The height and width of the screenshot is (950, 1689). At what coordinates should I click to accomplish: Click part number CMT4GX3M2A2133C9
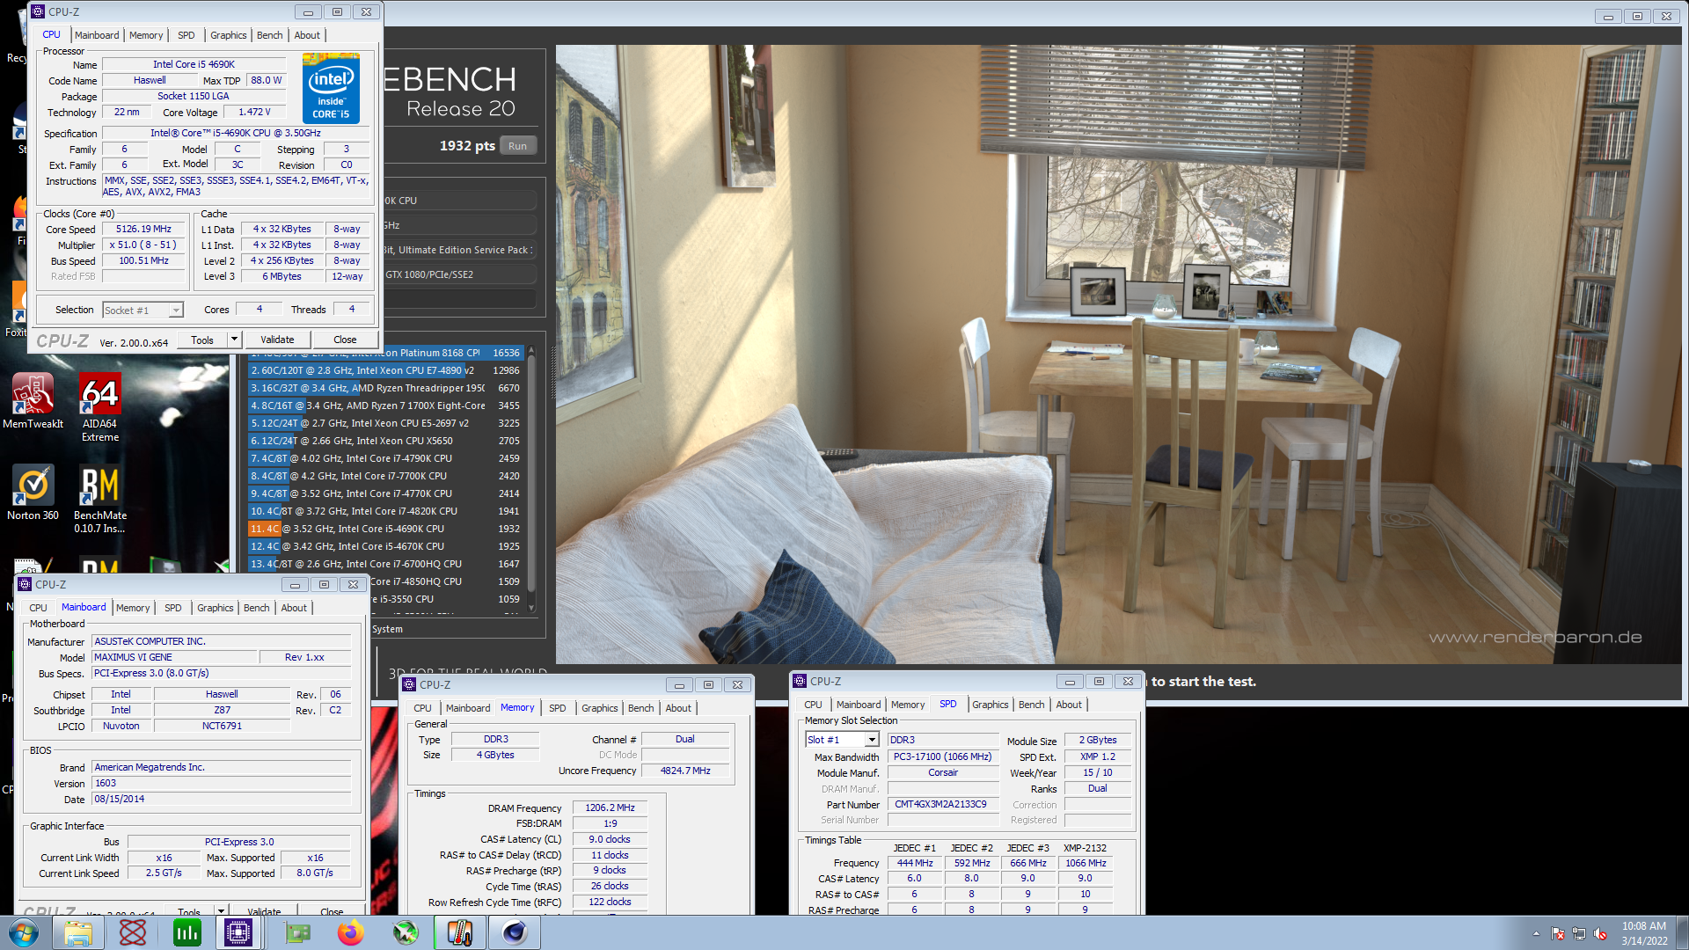(941, 804)
